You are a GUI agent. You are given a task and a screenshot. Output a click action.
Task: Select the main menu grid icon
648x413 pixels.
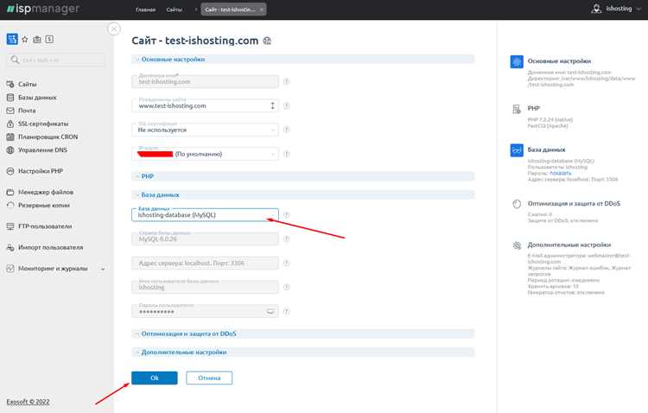coord(12,39)
